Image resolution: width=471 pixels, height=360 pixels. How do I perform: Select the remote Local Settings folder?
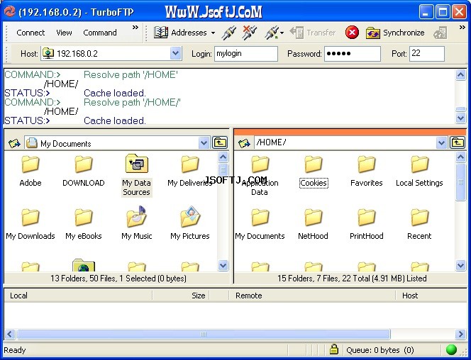419,171
